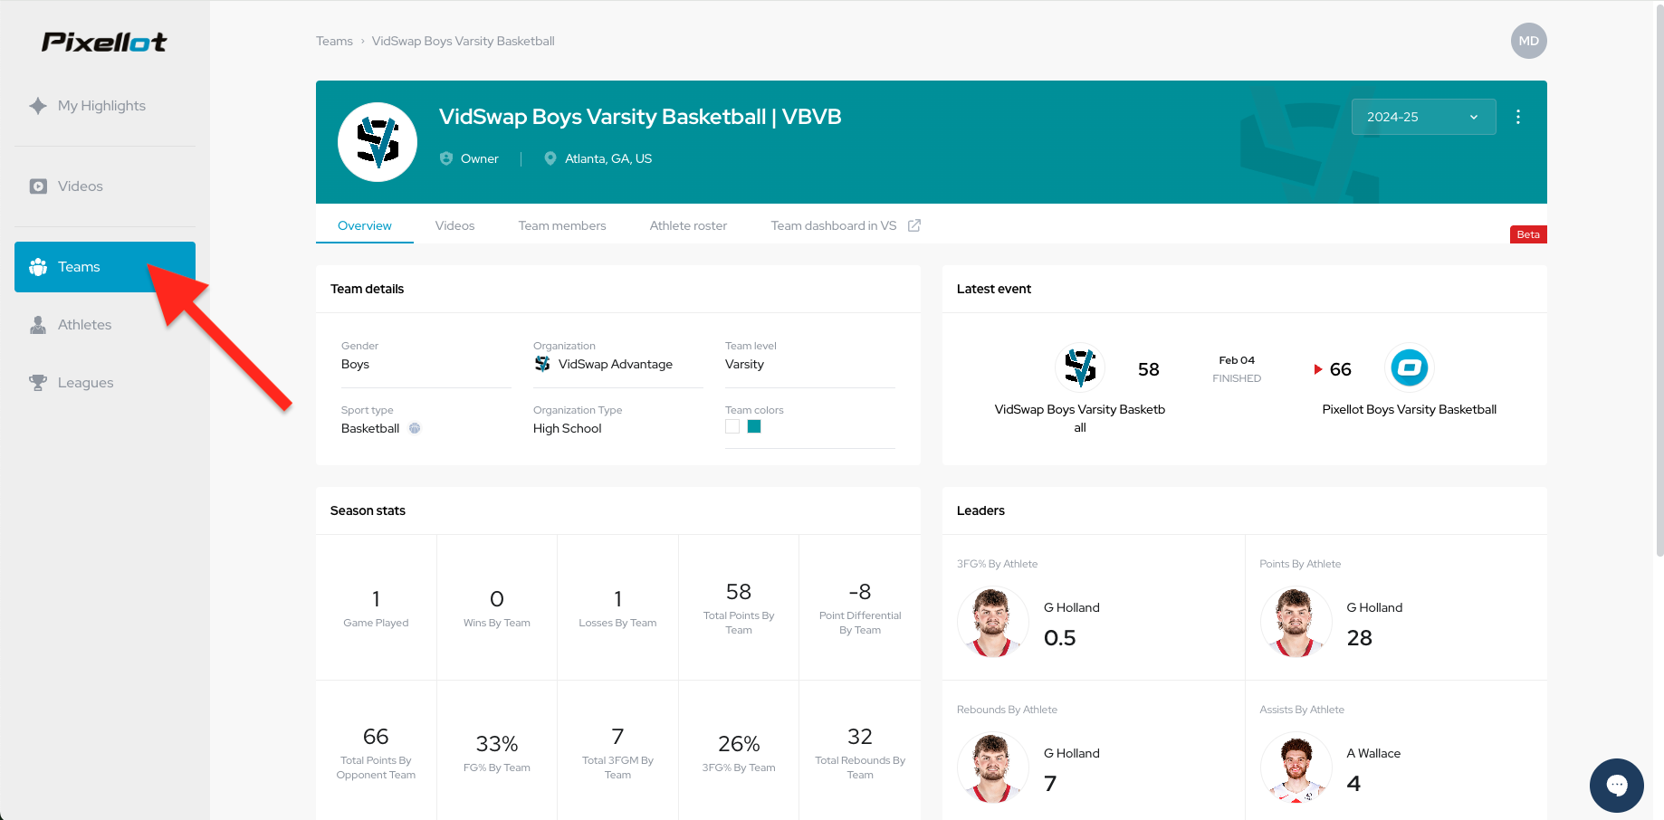This screenshot has width=1664, height=820.
Task: Click the VidSwap team logo in banner
Action: point(378,142)
